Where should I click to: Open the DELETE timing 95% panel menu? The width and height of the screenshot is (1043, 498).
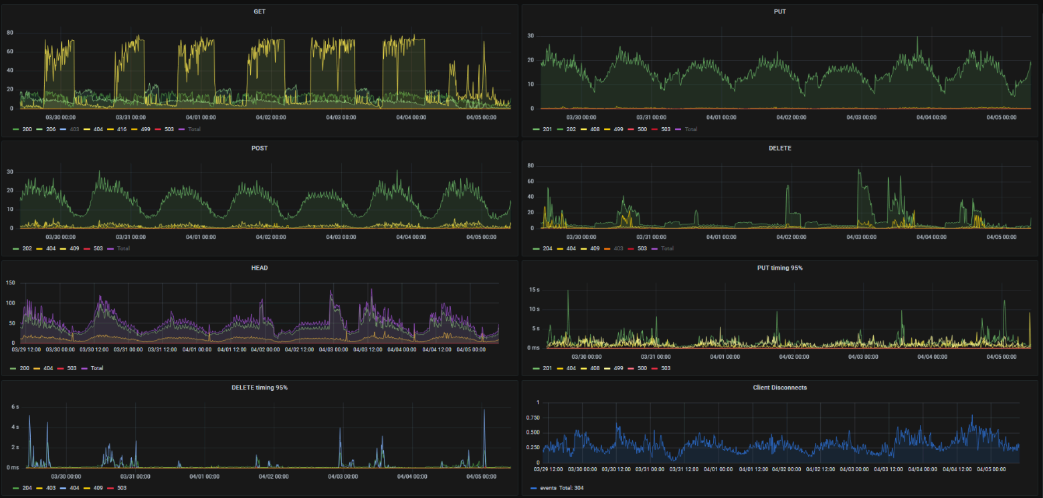260,388
